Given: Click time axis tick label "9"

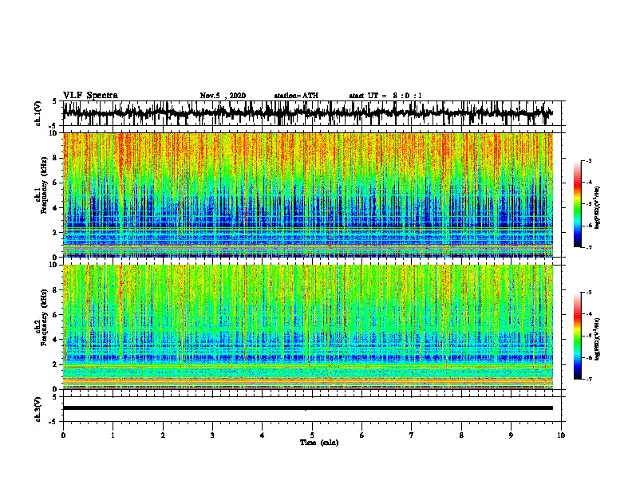Looking at the screenshot, I should (x=511, y=435).
